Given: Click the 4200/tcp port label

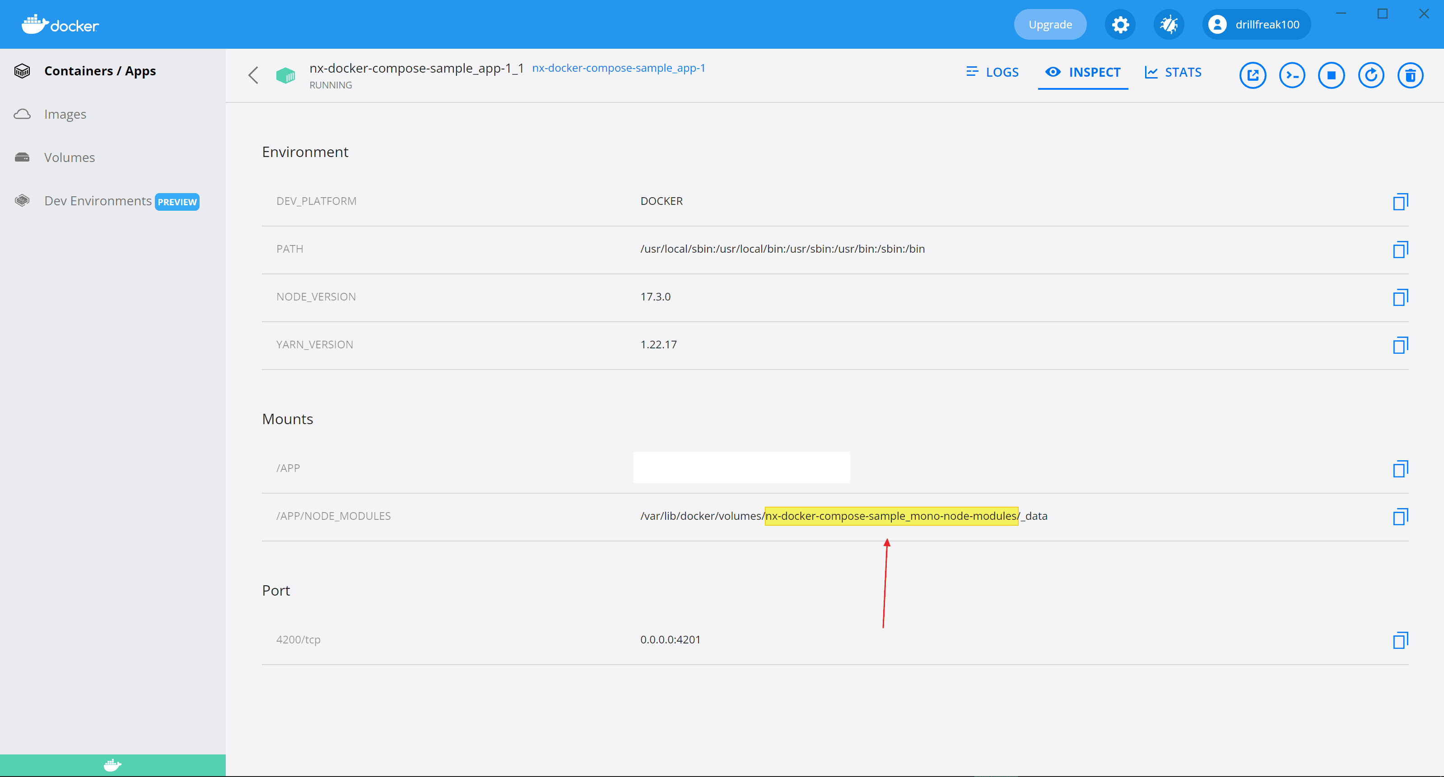Looking at the screenshot, I should (x=298, y=640).
